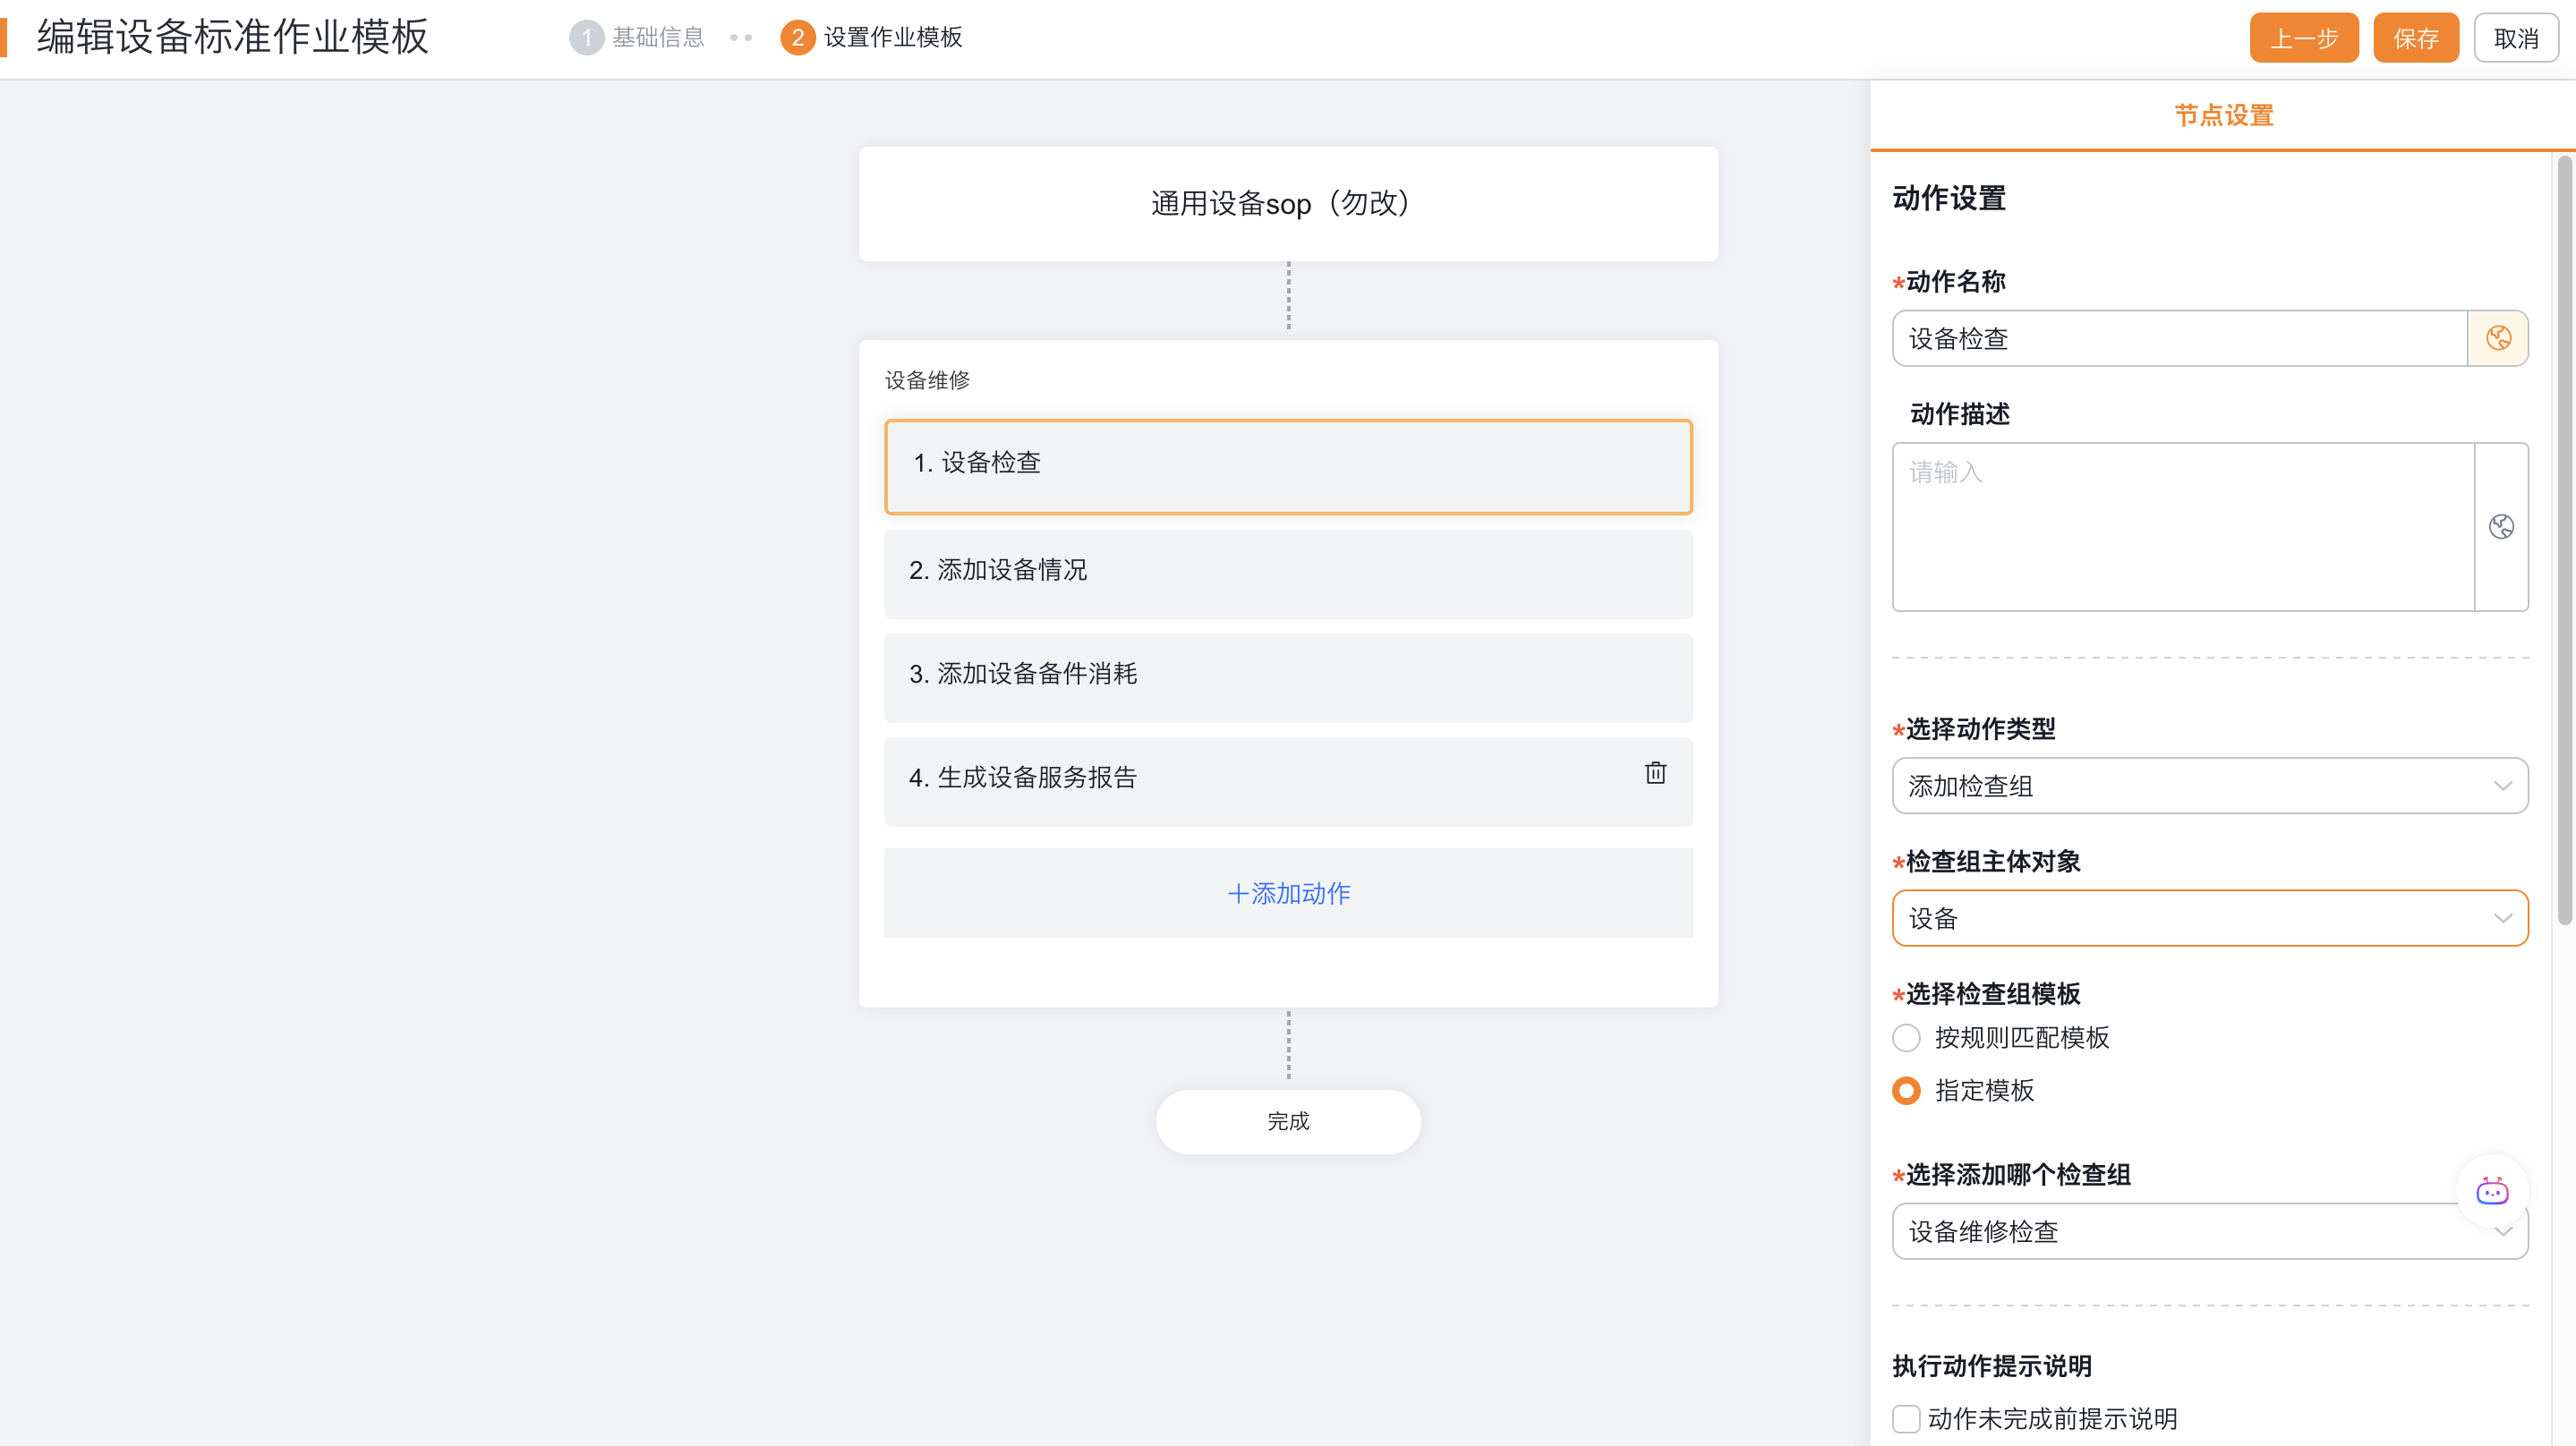The image size is (2576, 1446).
Task: Click globe icon beside action description box
Action: tap(2500, 527)
